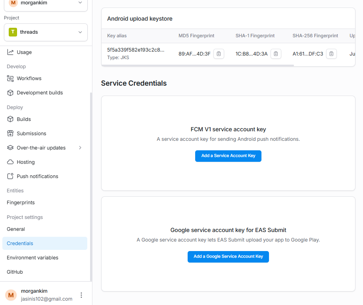
Task: Open General project settings
Action: click(45, 229)
